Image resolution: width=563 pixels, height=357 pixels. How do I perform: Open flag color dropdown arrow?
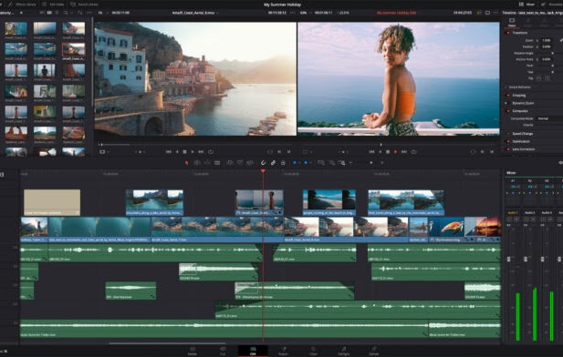[x=299, y=163]
